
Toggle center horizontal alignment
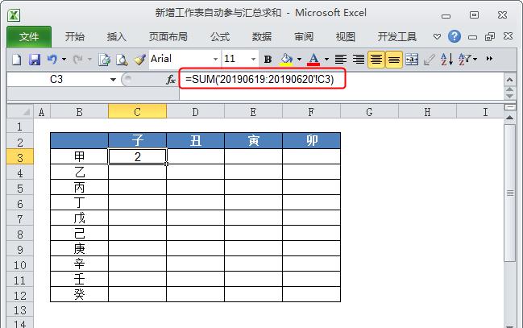pyautogui.click(x=376, y=60)
